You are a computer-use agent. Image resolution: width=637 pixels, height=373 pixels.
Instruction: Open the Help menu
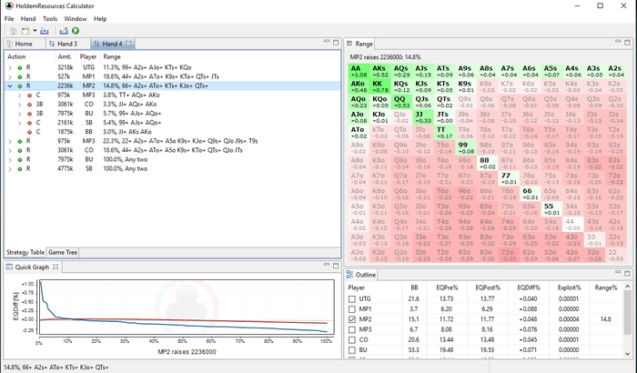point(100,19)
